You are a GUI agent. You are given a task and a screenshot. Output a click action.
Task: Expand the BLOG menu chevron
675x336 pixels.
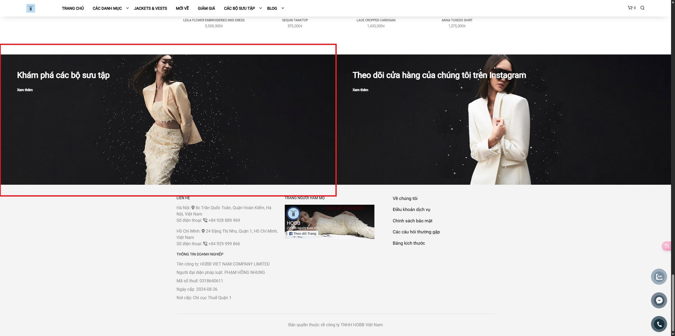tap(283, 8)
